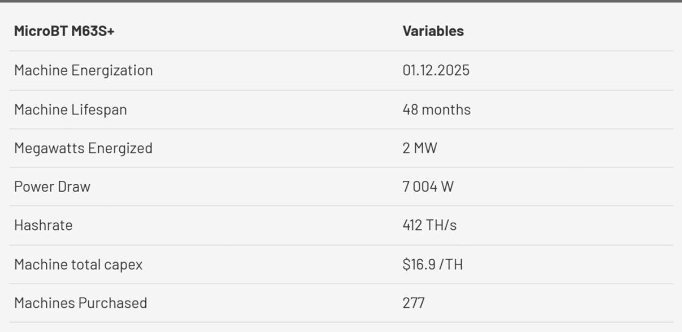This screenshot has height=332, width=682.
Task: Click the 2 MW value
Action: pyautogui.click(x=419, y=148)
